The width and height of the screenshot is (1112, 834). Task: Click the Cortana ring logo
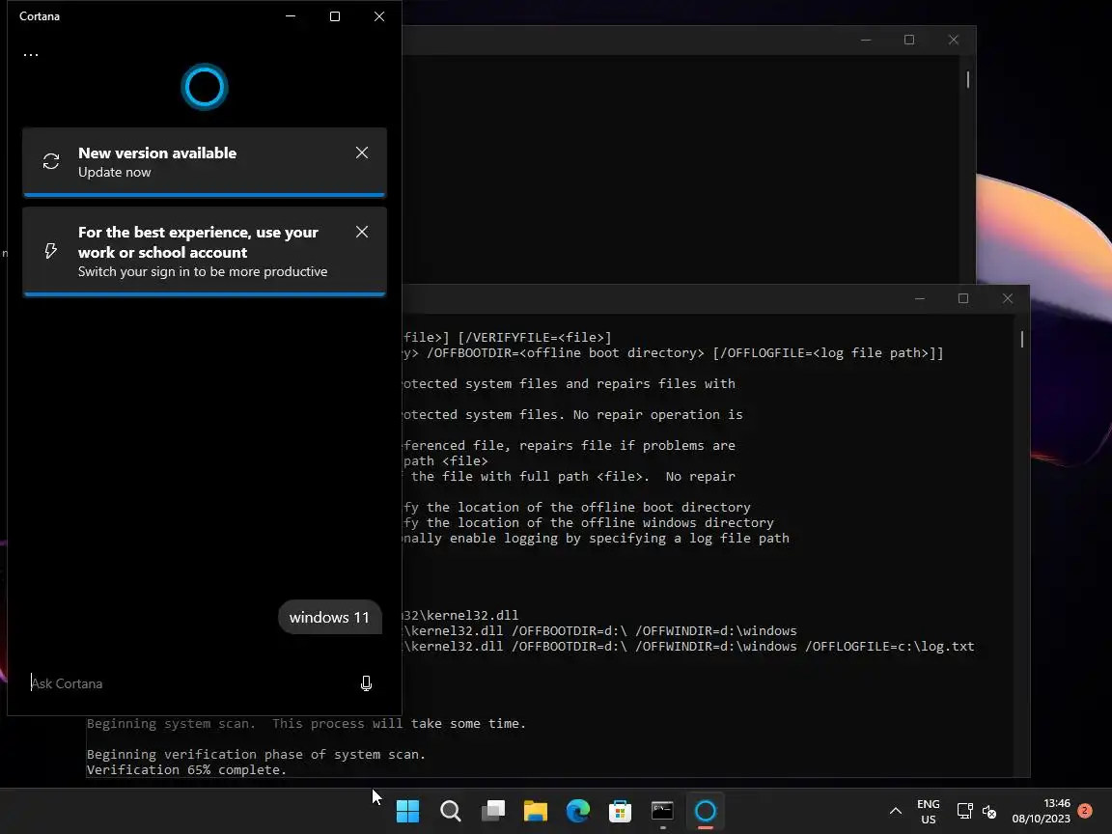pyautogui.click(x=205, y=87)
